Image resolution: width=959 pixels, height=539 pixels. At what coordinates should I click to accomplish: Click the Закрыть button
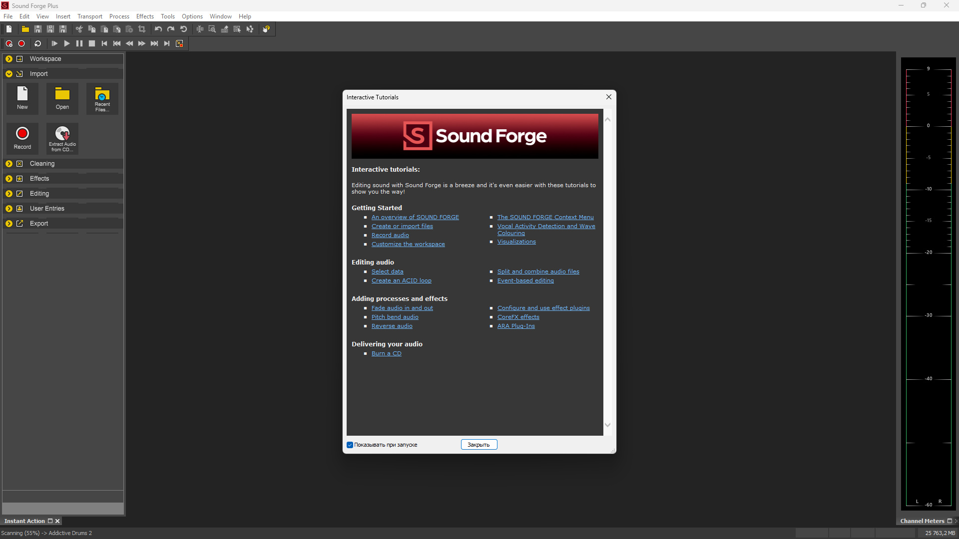[x=479, y=445]
